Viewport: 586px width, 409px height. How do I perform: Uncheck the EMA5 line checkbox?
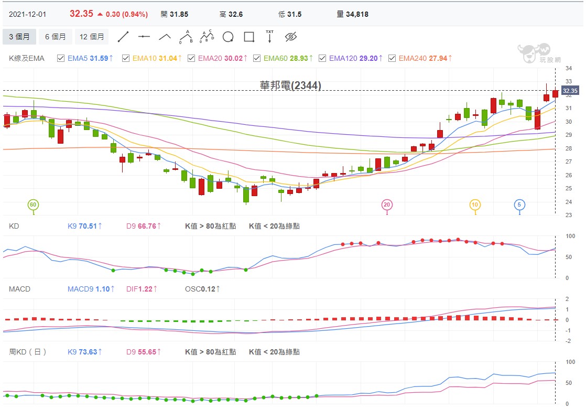(x=61, y=58)
